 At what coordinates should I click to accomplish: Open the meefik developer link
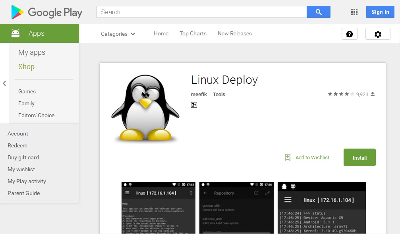[199, 95]
